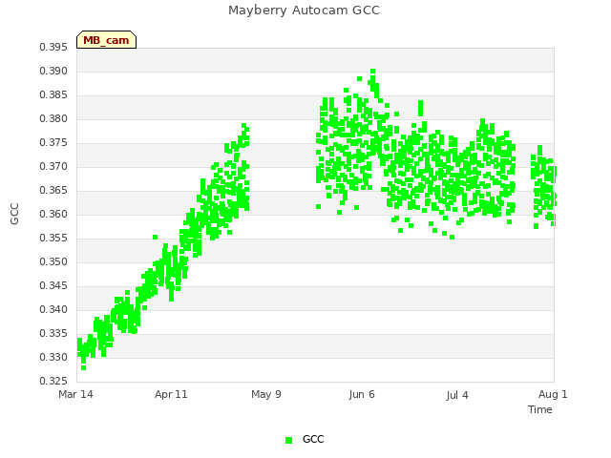Click the Aug 1 x-axis label
Viewport: 611px width, 458px height.
point(553,394)
